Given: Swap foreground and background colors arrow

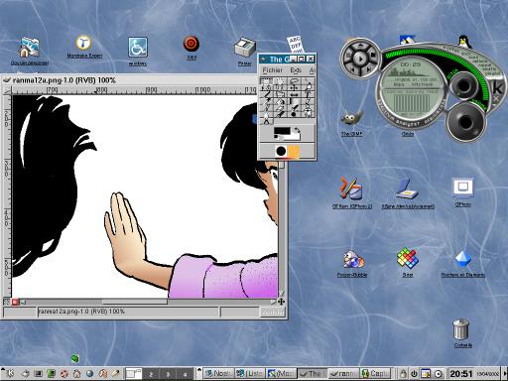Looking at the screenshot, I should click(298, 131).
